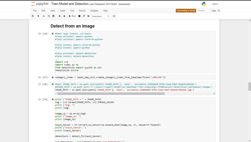
Task: Click the detect_fn(input_tensor) line
Action: point(78,136)
